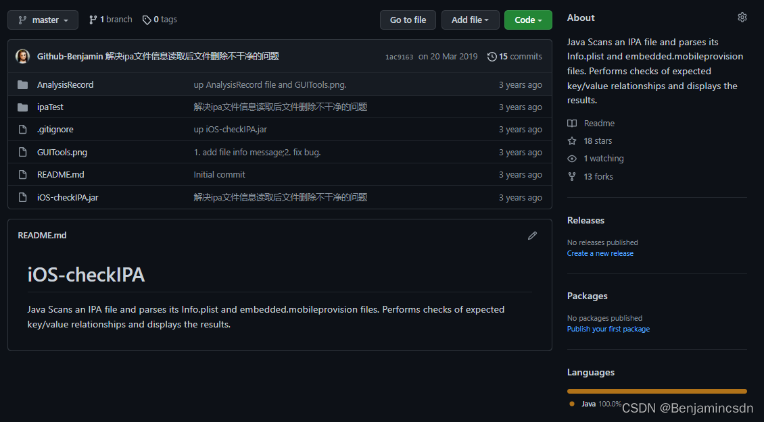Open commit hash 1ac9163
Viewport: 764px width, 422px height.
pos(399,57)
